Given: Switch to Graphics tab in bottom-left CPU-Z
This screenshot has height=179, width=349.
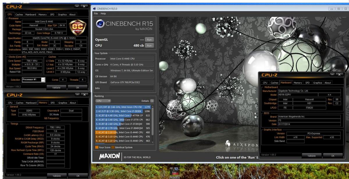Looking at the screenshot, I should point(63,103).
